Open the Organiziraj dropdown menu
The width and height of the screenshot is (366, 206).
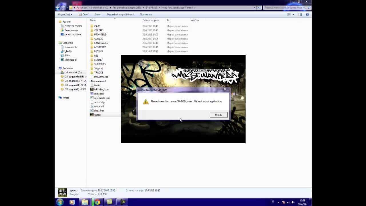65,14
